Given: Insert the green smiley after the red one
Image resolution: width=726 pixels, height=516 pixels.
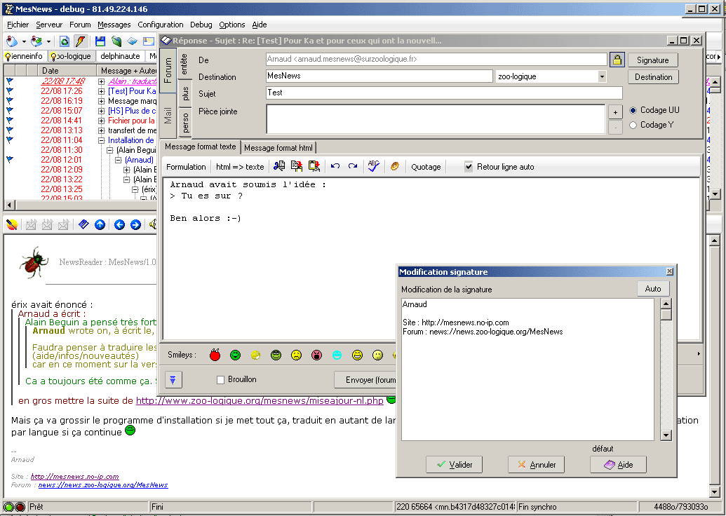Looking at the screenshot, I should pyautogui.click(x=235, y=355).
